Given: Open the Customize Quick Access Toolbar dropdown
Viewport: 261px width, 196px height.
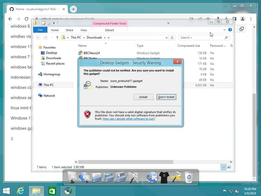Looking at the screenshot, I should [x=54, y=23].
